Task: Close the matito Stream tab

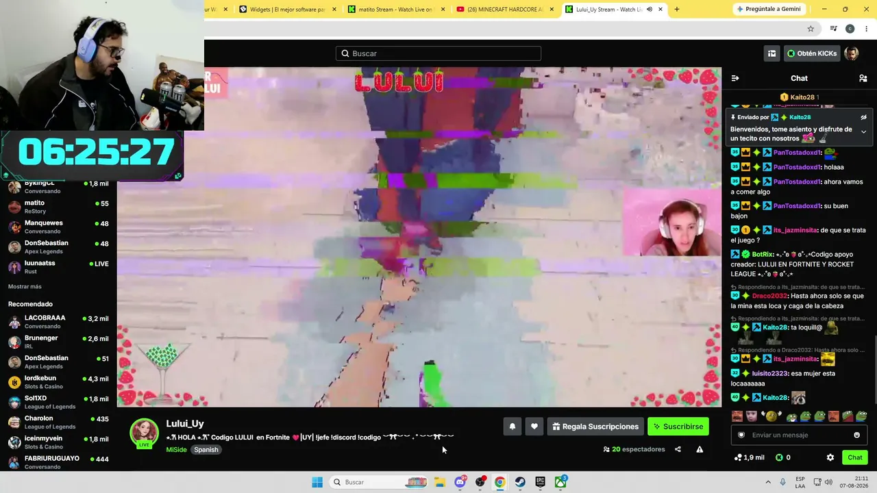Action: pyautogui.click(x=443, y=10)
